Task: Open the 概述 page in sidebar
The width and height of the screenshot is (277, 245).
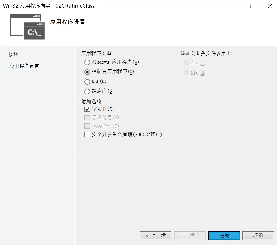Action: (13, 54)
